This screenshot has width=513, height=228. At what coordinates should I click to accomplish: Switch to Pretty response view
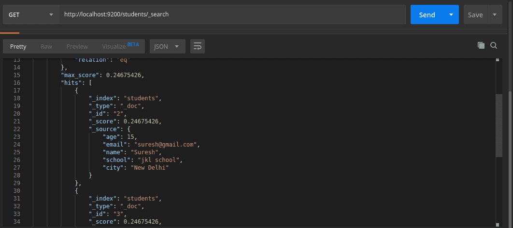tap(18, 46)
